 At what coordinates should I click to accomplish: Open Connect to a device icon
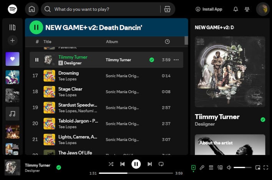[220, 167]
